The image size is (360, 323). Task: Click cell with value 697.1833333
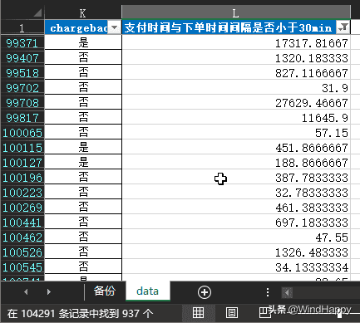pos(236,223)
